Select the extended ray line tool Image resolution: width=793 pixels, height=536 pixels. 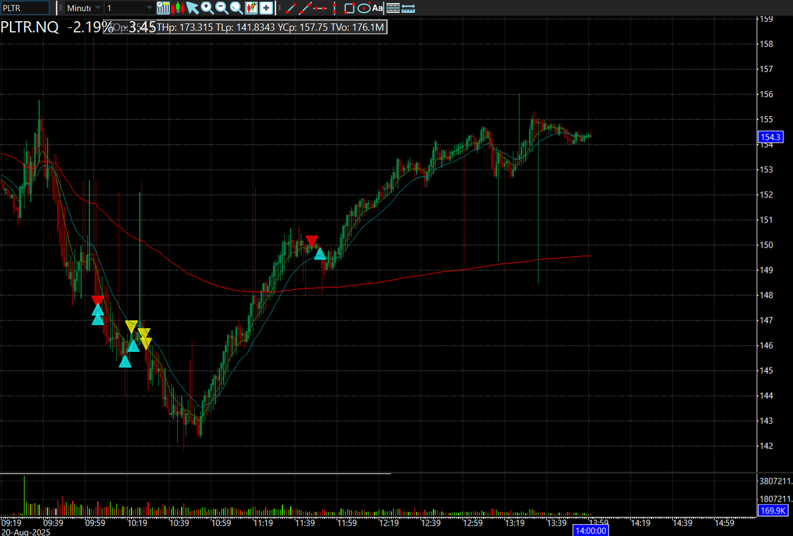[x=304, y=8]
